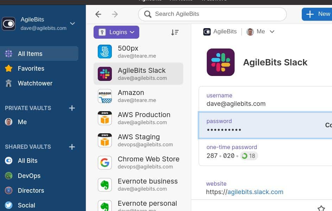Click the Google icon for Chrome Web Store
The image size is (332, 211).
(x=105, y=162)
